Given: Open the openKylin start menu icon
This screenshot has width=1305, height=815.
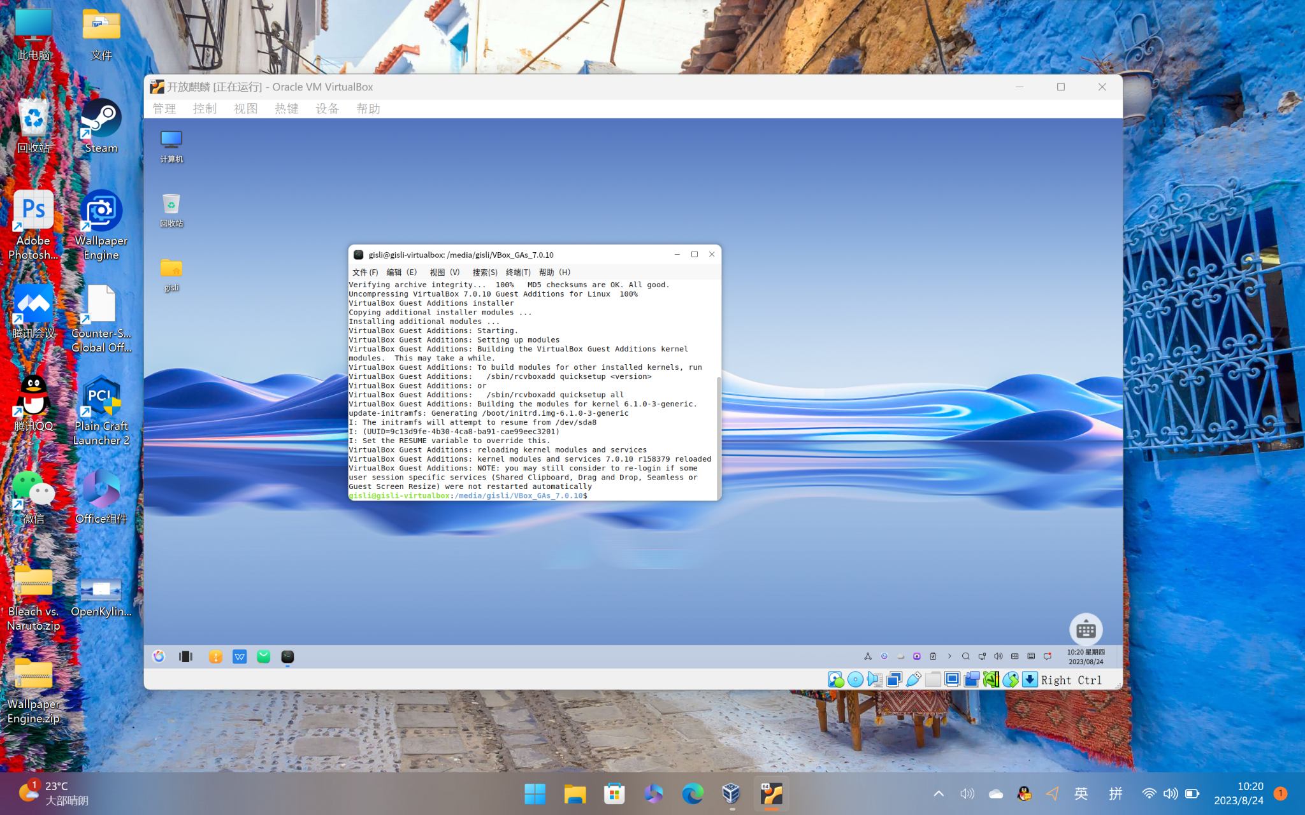Looking at the screenshot, I should 159,656.
